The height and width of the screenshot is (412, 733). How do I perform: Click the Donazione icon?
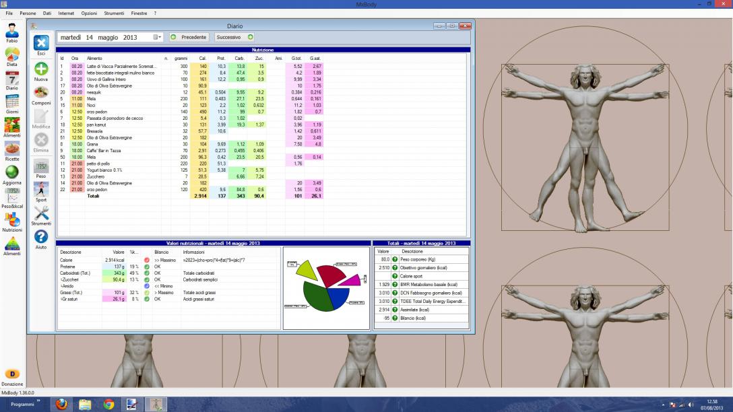tap(12, 374)
